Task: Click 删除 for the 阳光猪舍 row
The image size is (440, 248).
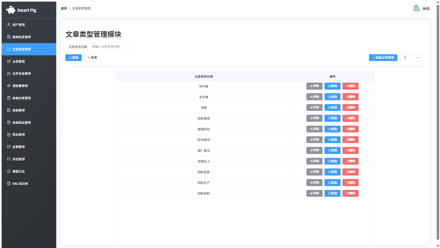Action: tap(350, 140)
